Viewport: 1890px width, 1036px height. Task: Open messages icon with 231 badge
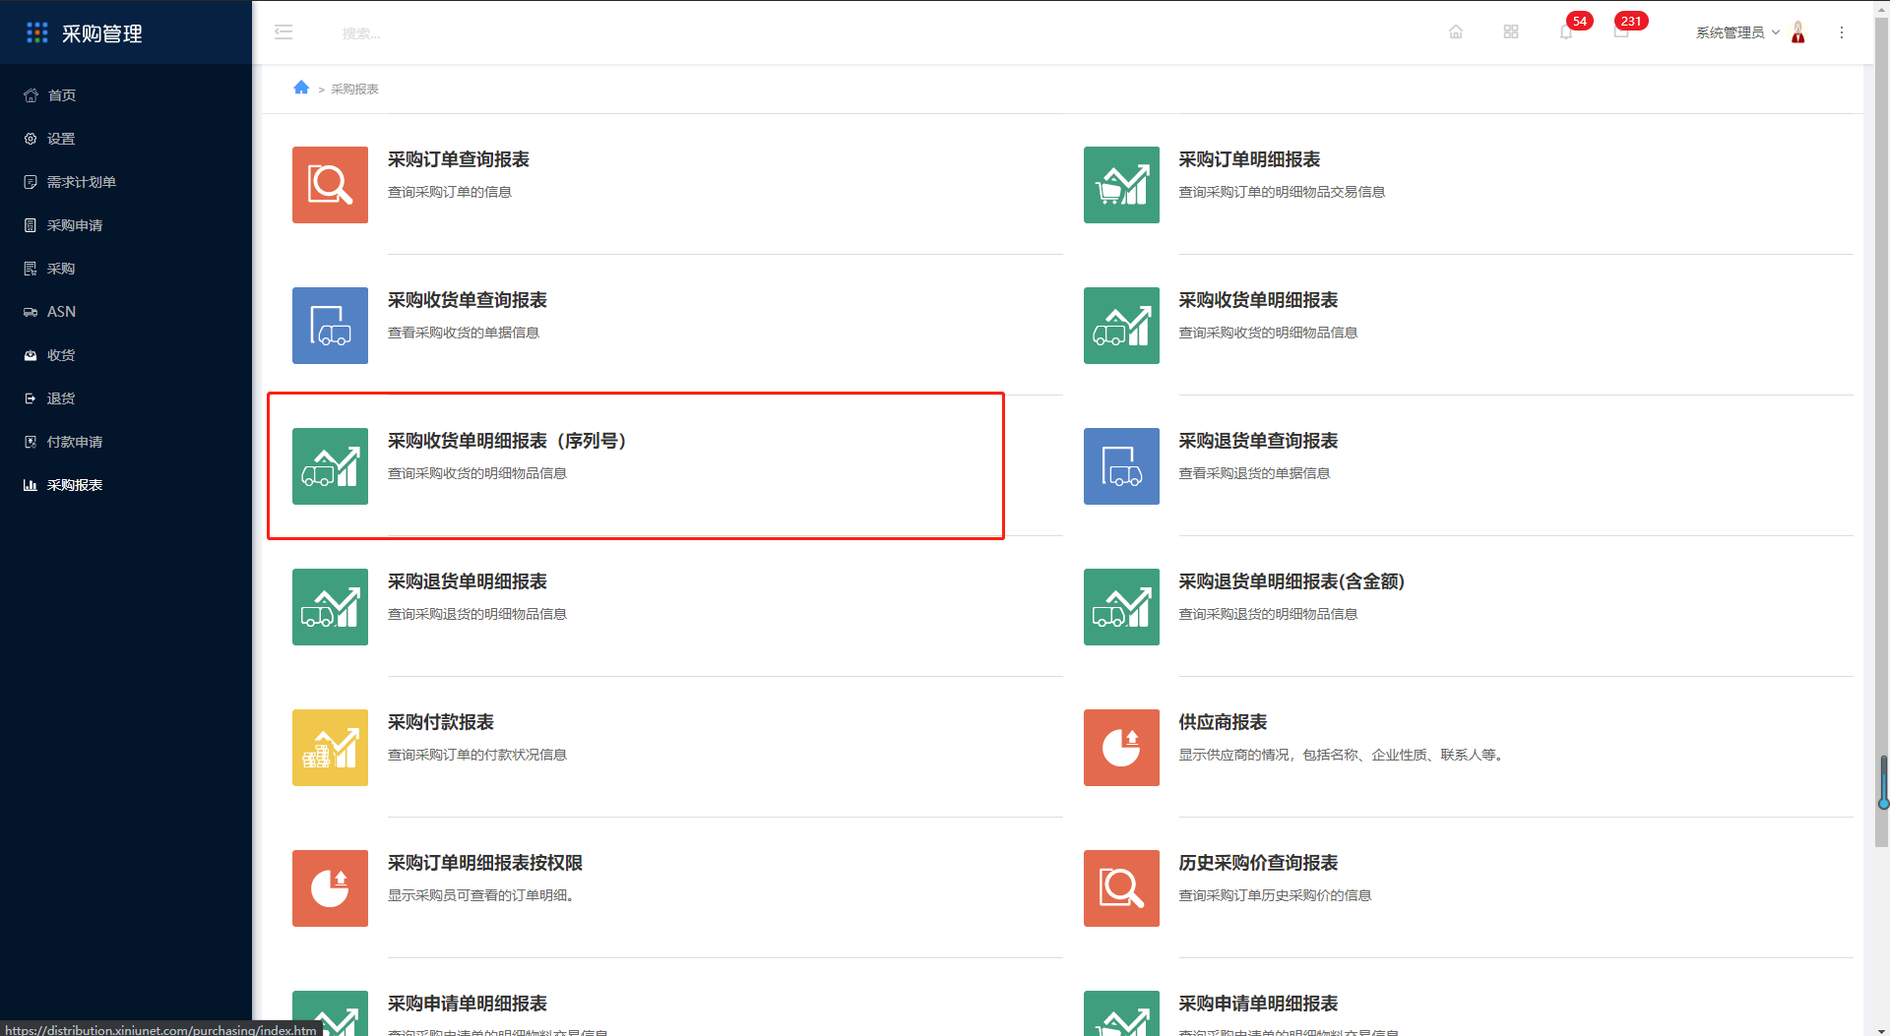tap(1621, 32)
